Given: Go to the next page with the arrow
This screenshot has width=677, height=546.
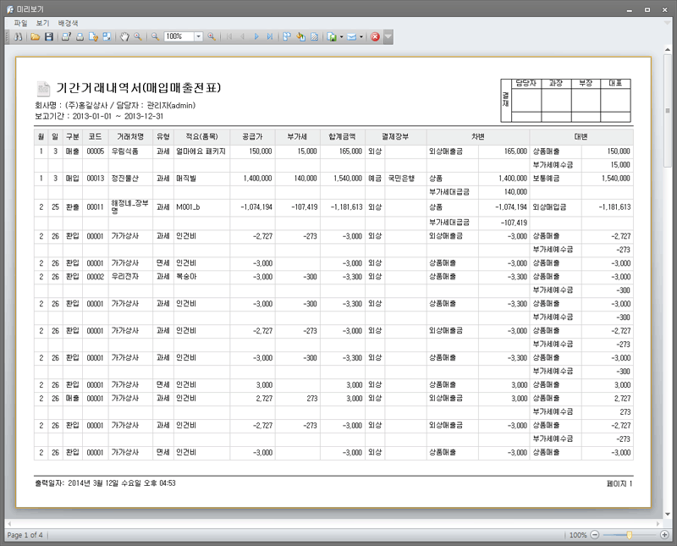Looking at the screenshot, I should [256, 37].
